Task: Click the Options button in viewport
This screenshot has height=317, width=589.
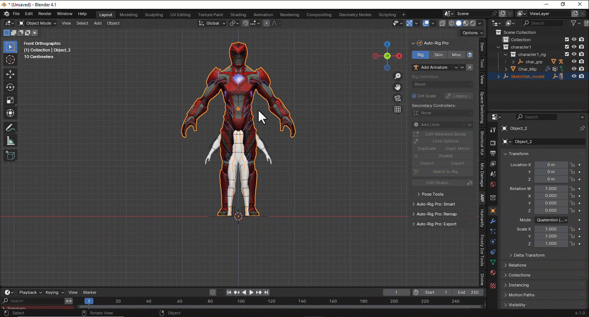Action: pos(472,33)
